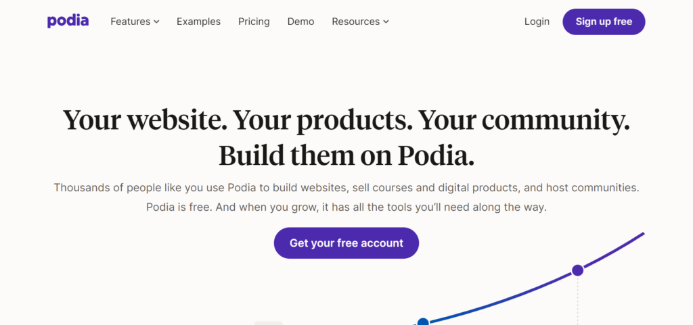Click Get your free account button
Image resolution: width=693 pixels, height=325 pixels.
346,243
